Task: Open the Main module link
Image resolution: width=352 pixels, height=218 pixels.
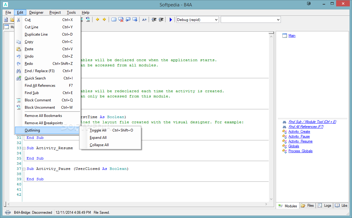Action: tap(292, 36)
